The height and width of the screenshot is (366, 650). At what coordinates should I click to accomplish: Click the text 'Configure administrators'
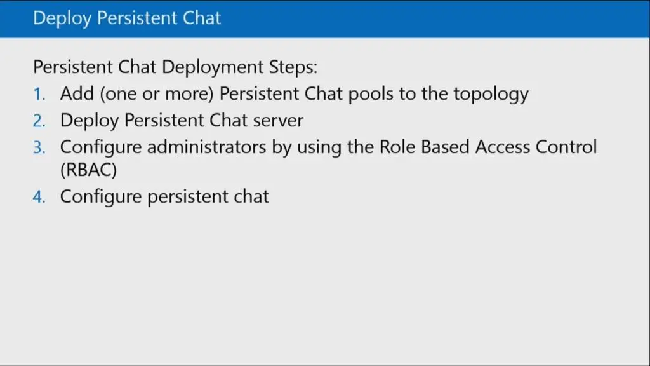tap(163, 147)
